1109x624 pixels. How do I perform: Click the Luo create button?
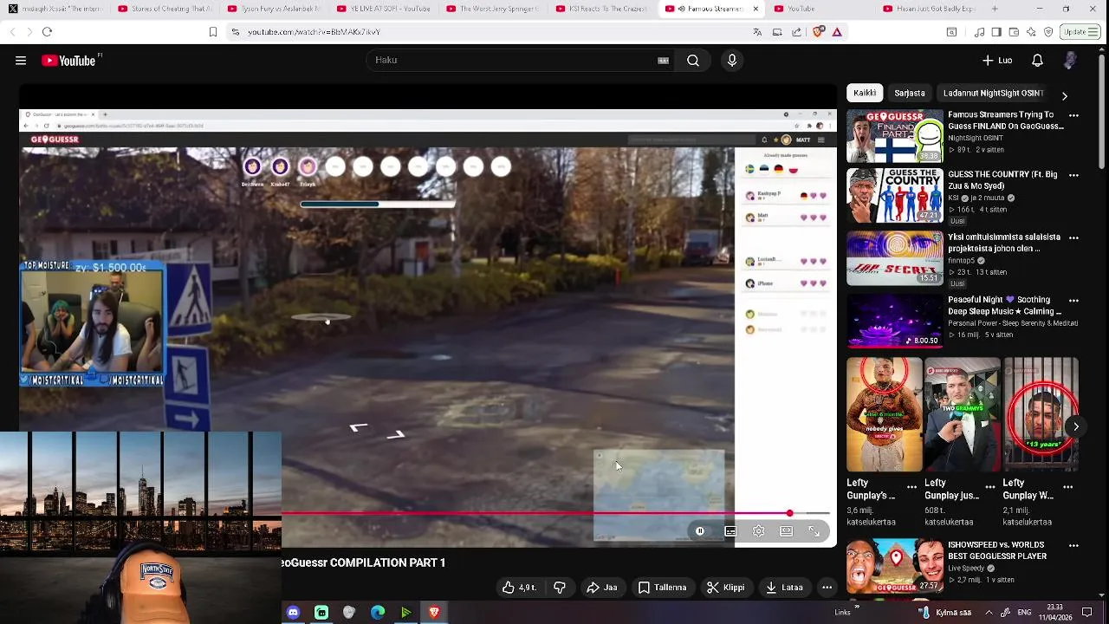[x=996, y=60]
